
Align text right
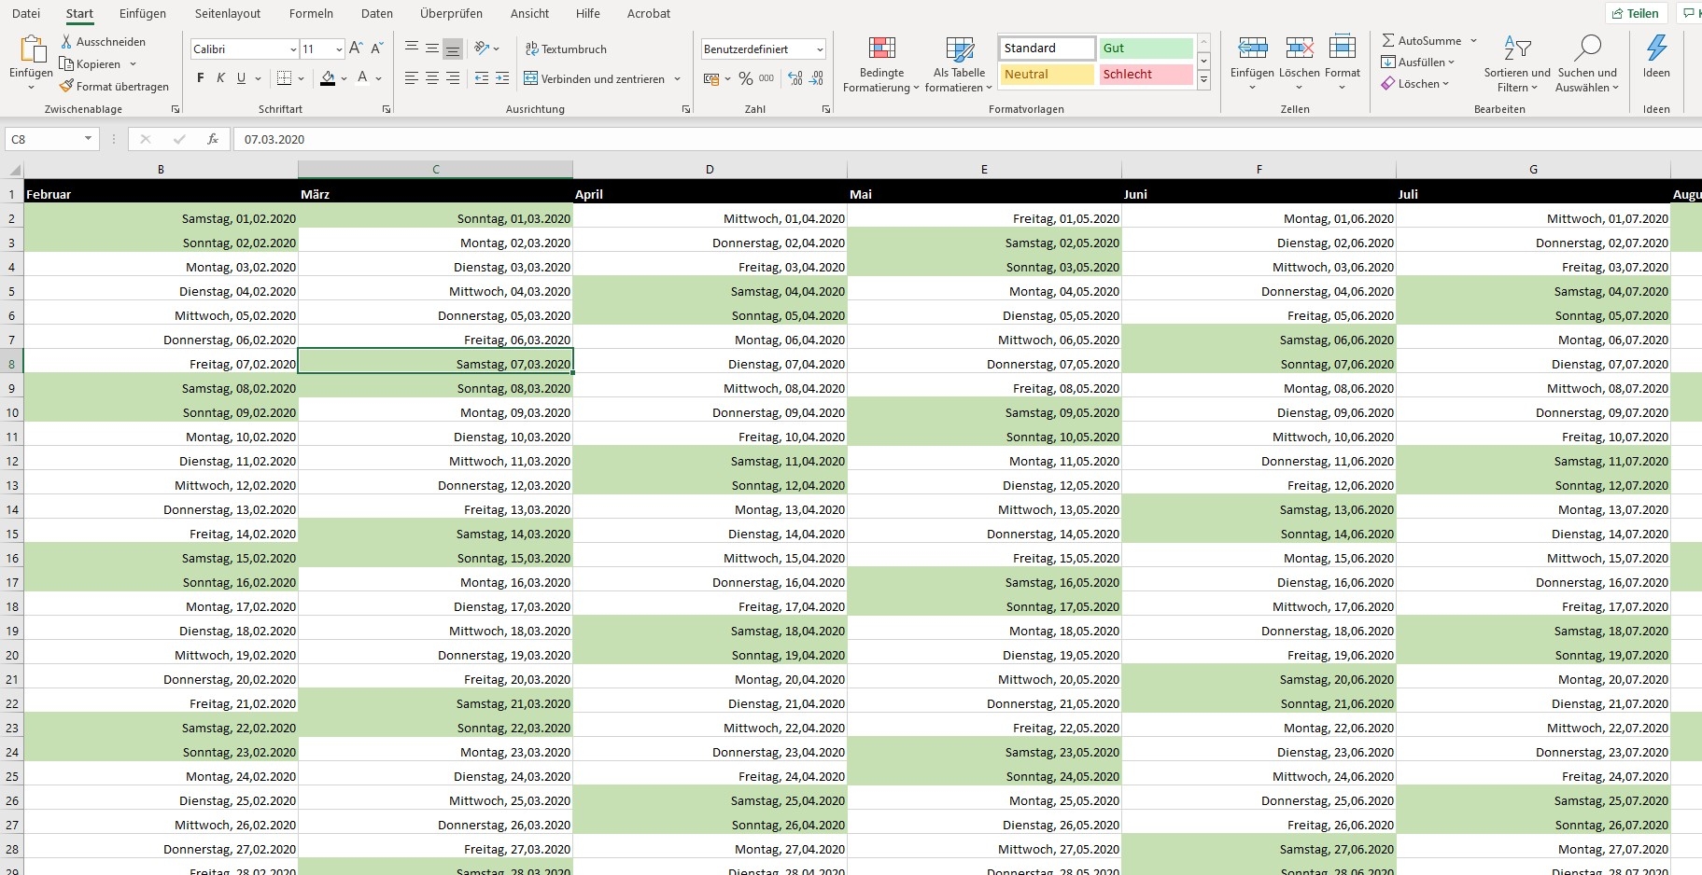click(x=453, y=78)
